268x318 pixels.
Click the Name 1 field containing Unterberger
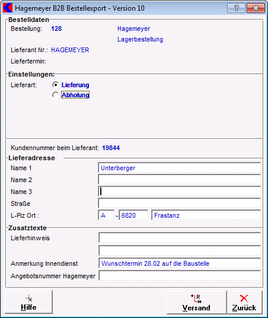coord(180,168)
